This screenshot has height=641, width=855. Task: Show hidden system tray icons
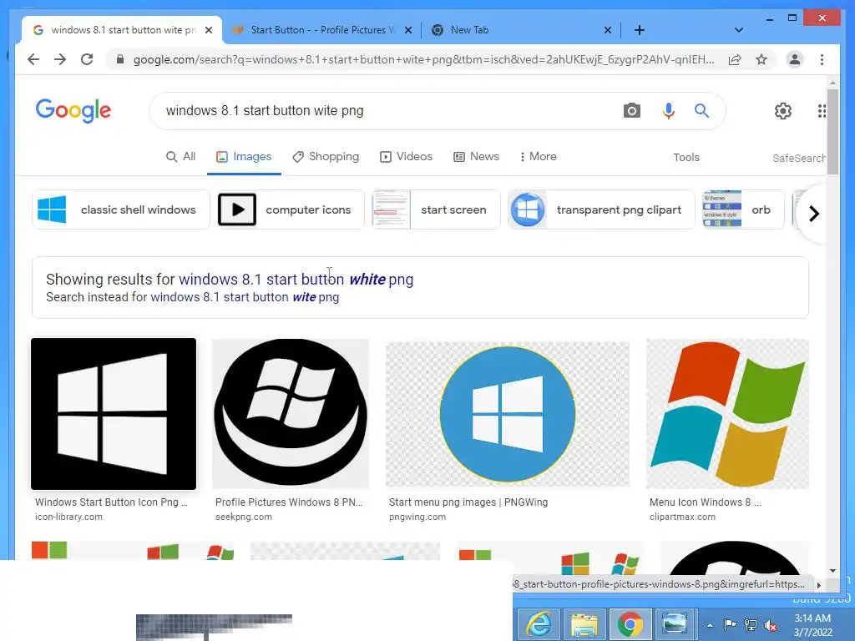[710, 625]
